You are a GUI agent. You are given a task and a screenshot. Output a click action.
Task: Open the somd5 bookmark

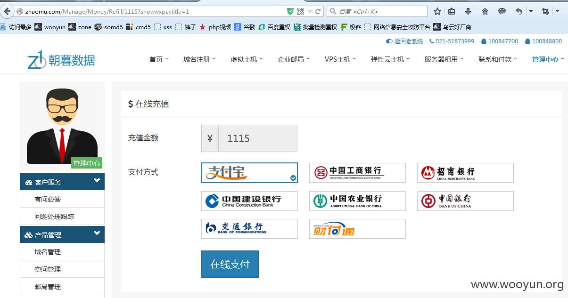[x=109, y=27]
